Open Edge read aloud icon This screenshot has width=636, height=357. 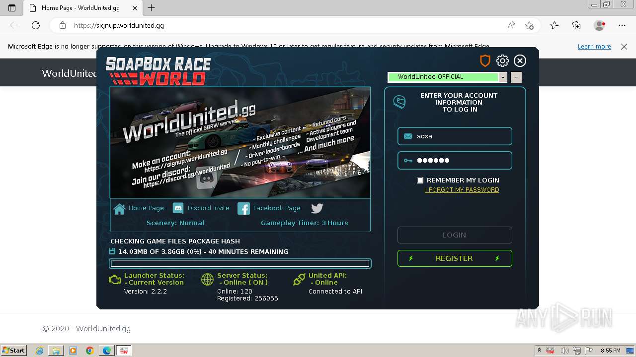[x=511, y=25]
